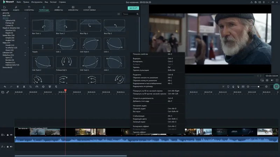Select the crop tool icon
The height and width of the screenshot is (157, 280).
pos(30,87)
